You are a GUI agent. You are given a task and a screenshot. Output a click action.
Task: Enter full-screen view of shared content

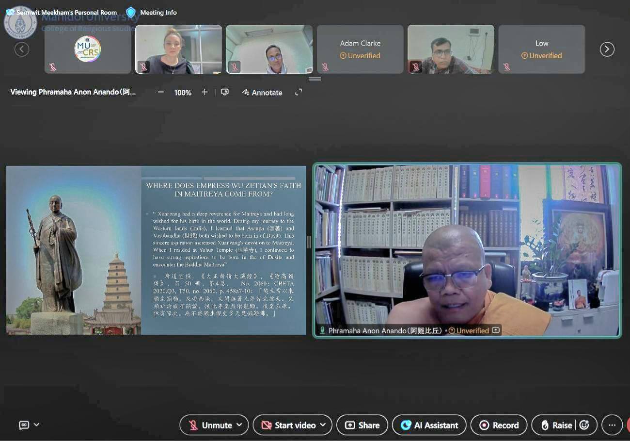pyautogui.click(x=299, y=92)
